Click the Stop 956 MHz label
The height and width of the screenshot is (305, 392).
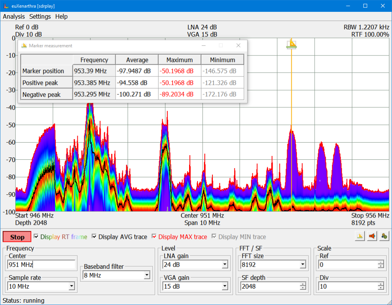370,216
